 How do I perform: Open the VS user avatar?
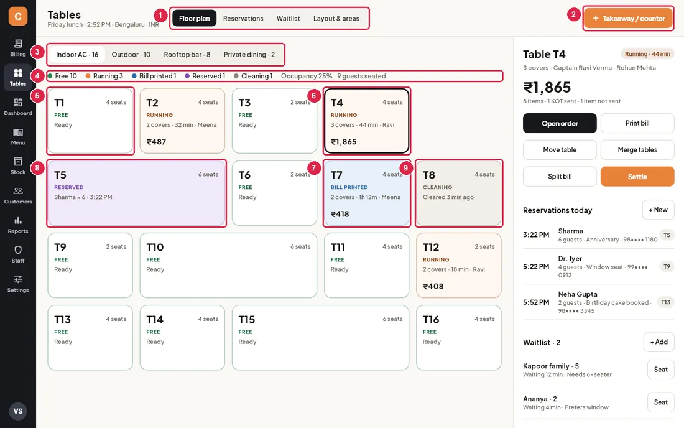pos(18,411)
